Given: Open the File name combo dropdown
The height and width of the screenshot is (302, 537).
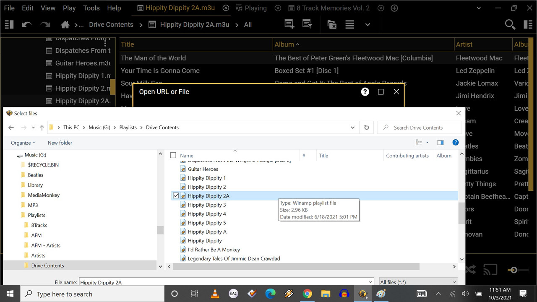Looking at the screenshot, I should point(370,282).
